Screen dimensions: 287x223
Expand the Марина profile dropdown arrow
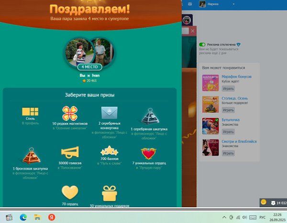(233, 4)
